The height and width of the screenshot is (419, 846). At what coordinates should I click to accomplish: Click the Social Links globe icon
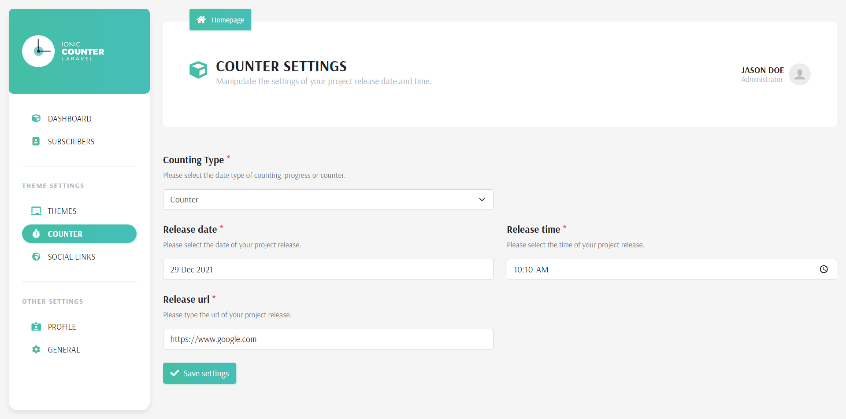point(36,257)
